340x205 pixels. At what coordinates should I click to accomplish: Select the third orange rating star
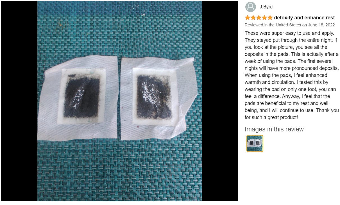coord(259,18)
